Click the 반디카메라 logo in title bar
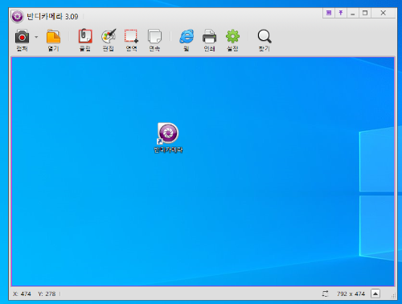Viewport: 402px width, 304px height. click(18, 17)
